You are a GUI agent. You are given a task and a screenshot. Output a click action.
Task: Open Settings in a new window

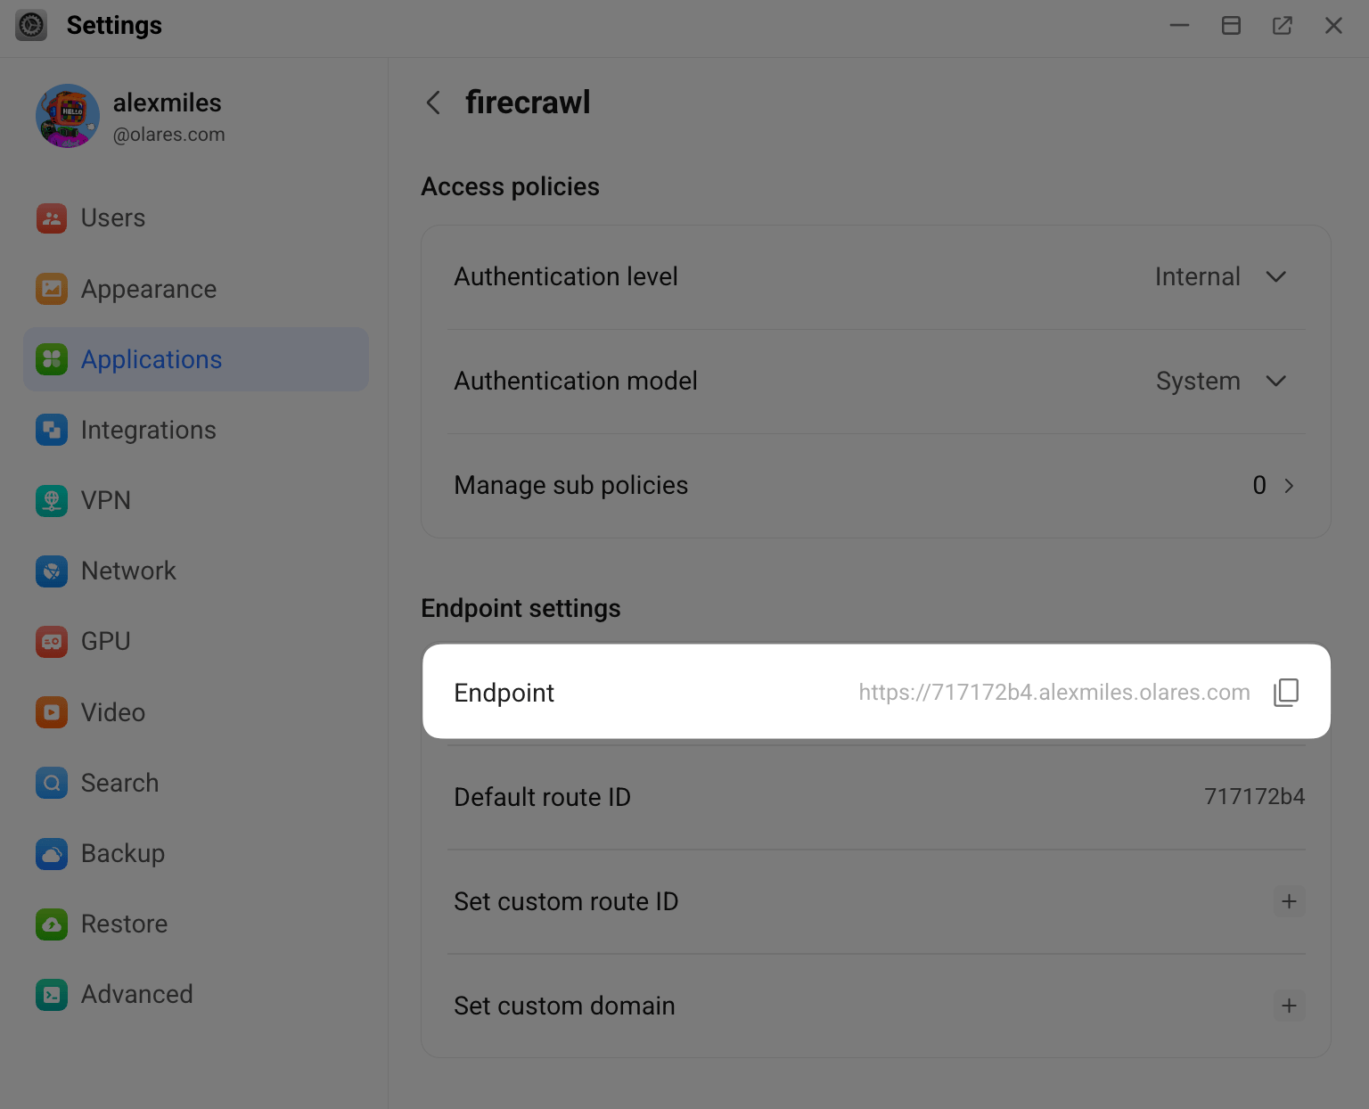coord(1283,25)
